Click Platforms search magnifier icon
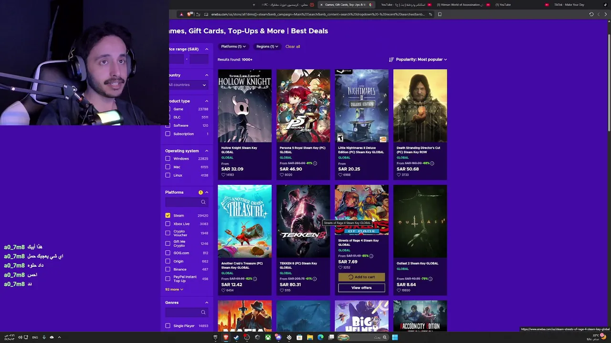611x343 pixels. tap(203, 202)
